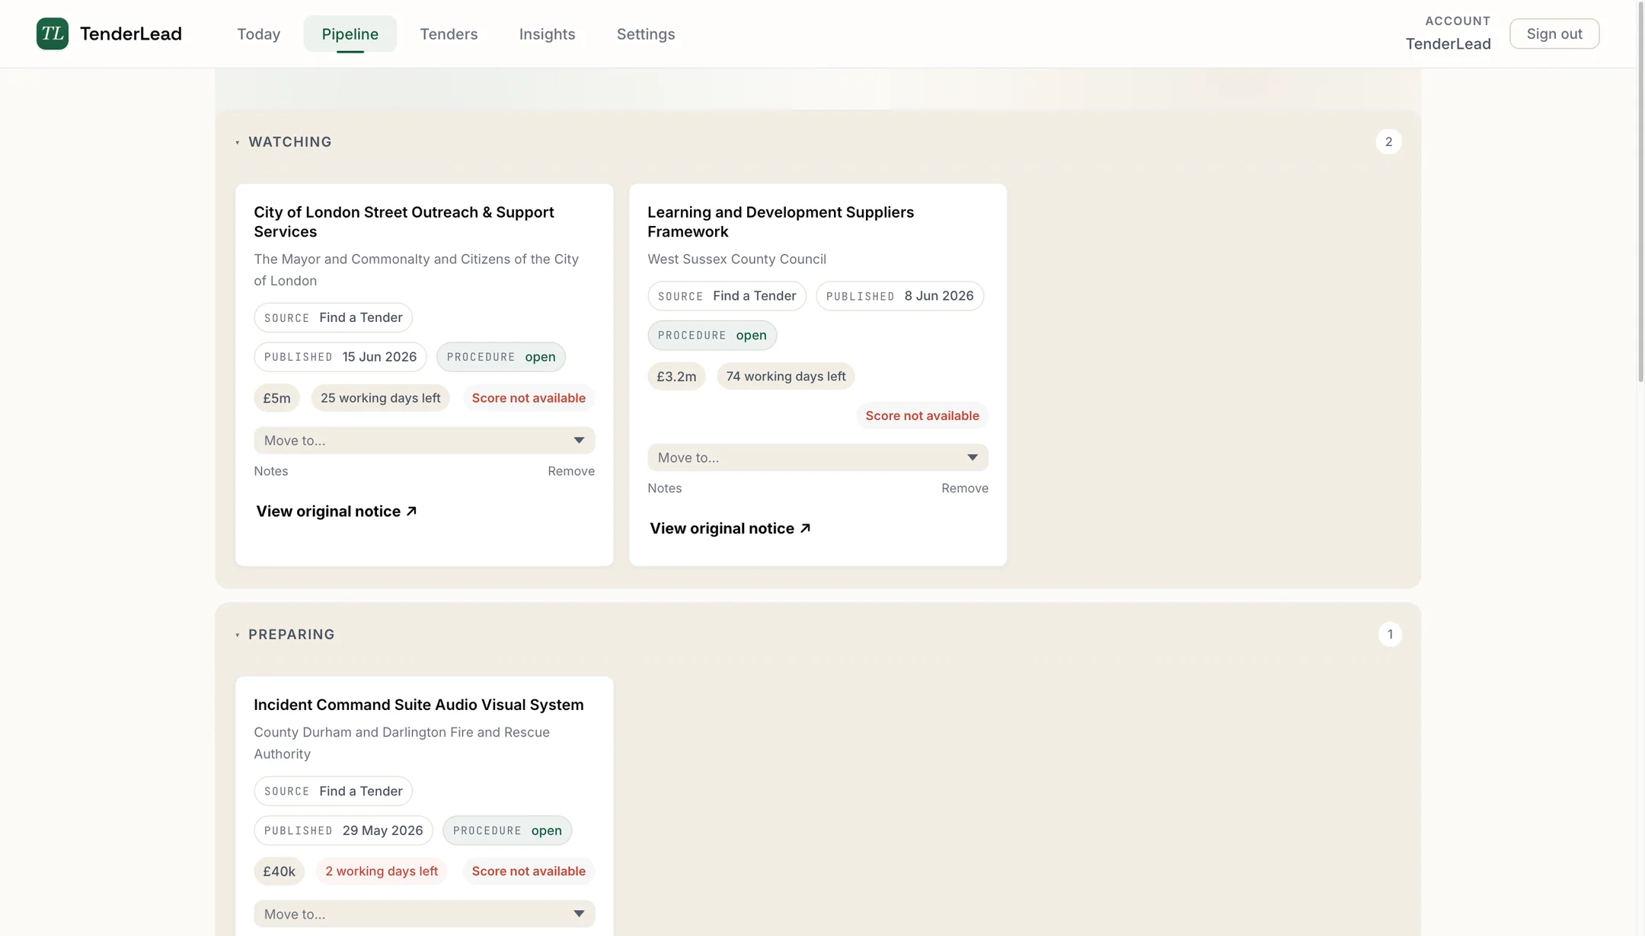Click the Incident Command Suite Audio Visual System title
Viewport: 1645px width, 936px height.
[x=419, y=705]
